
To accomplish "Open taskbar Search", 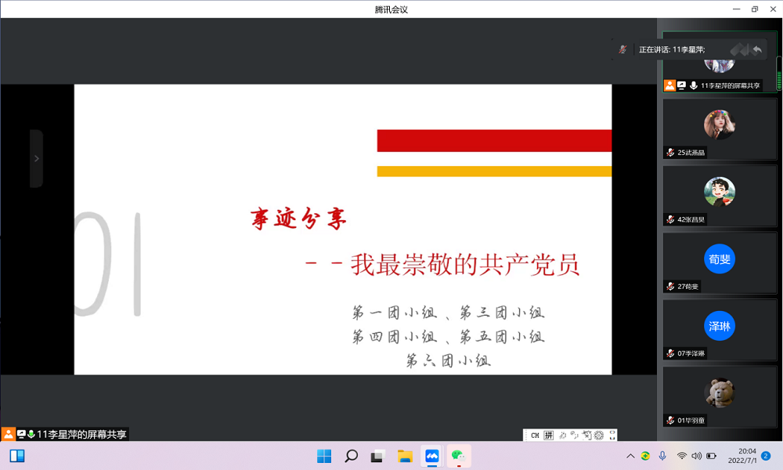I will (352, 456).
